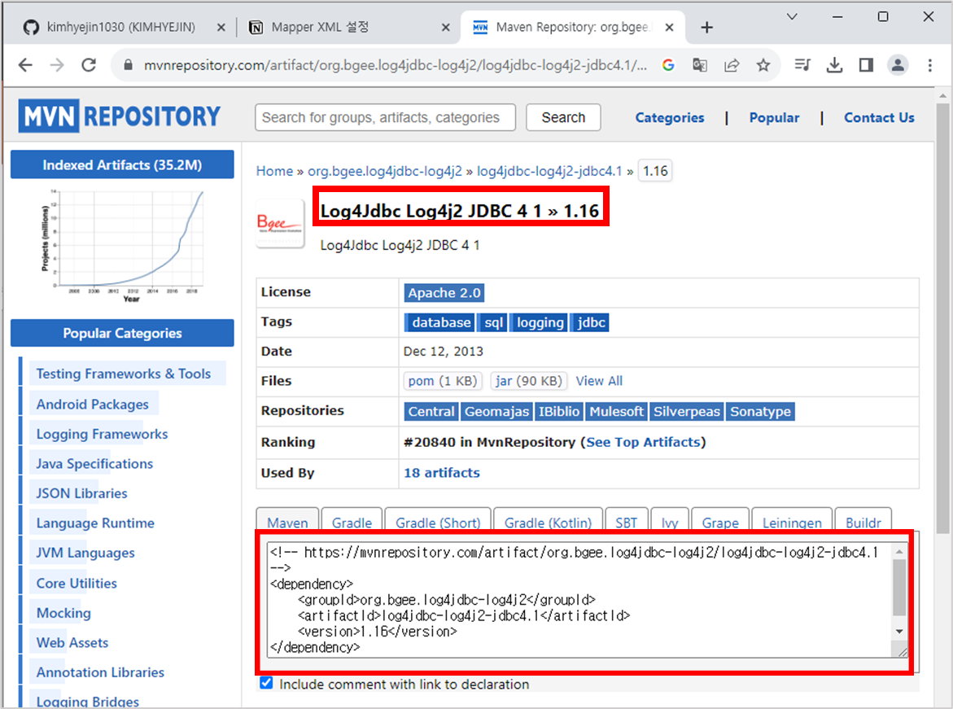Open a new tab with the plus icon
This screenshot has height=709, width=953.
pyautogui.click(x=706, y=28)
